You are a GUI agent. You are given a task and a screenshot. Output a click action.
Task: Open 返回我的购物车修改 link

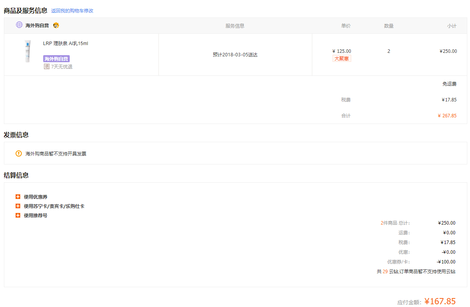point(72,11)
